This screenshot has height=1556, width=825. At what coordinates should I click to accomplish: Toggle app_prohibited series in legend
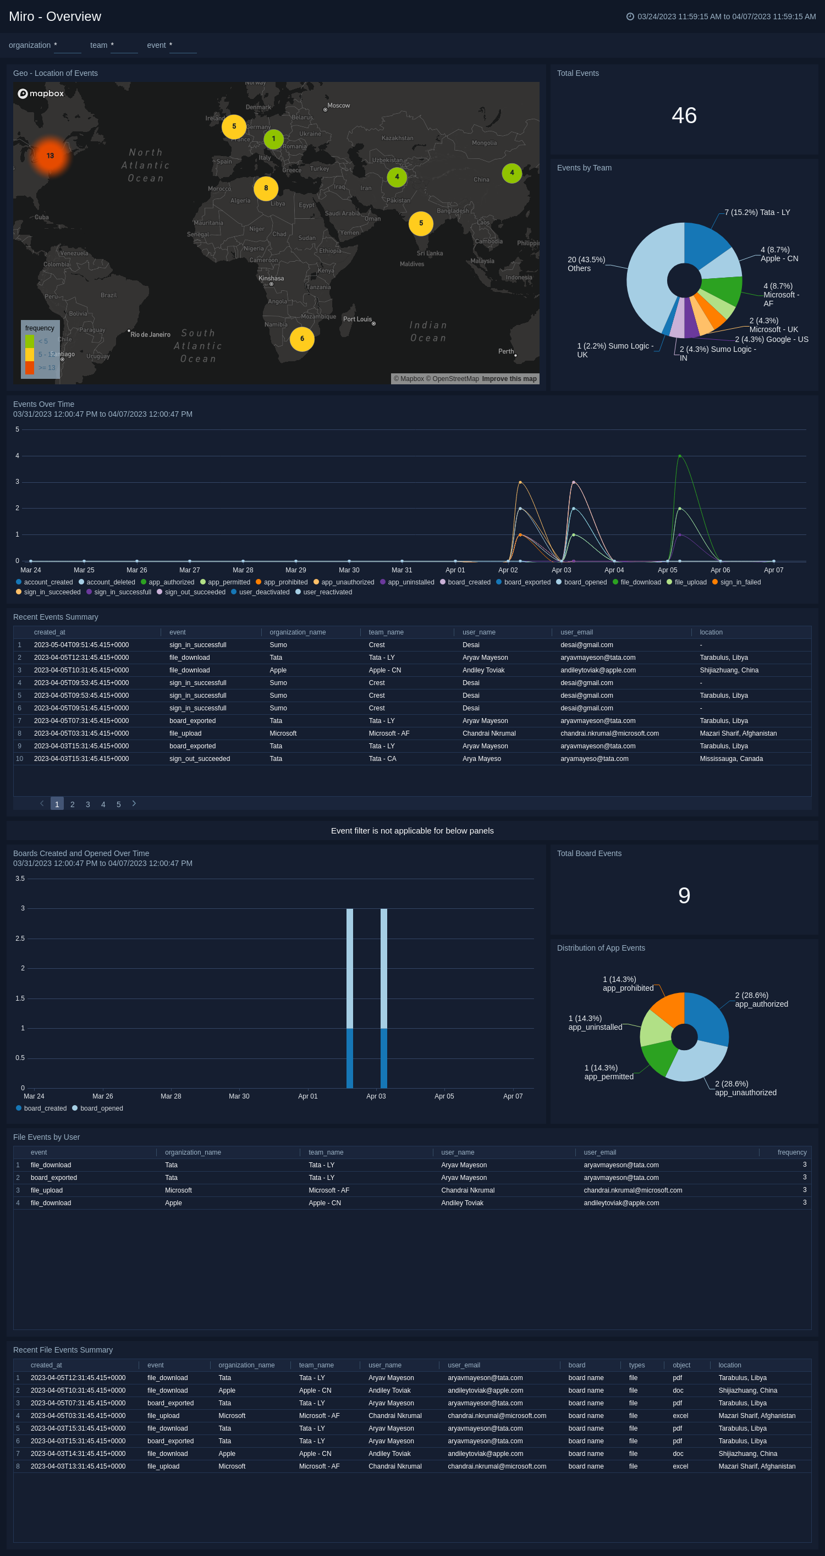[282, 582]
